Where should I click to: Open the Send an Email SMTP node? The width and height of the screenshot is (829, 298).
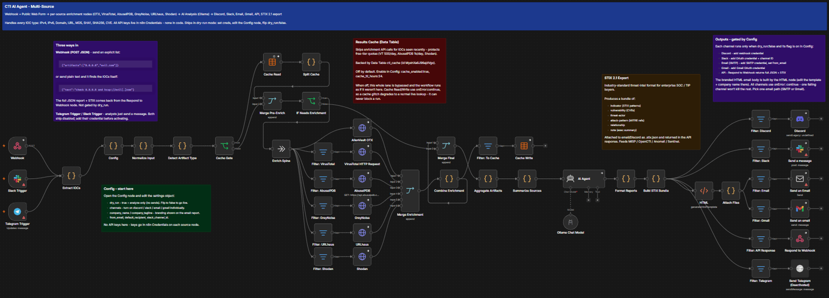point(799,179)
